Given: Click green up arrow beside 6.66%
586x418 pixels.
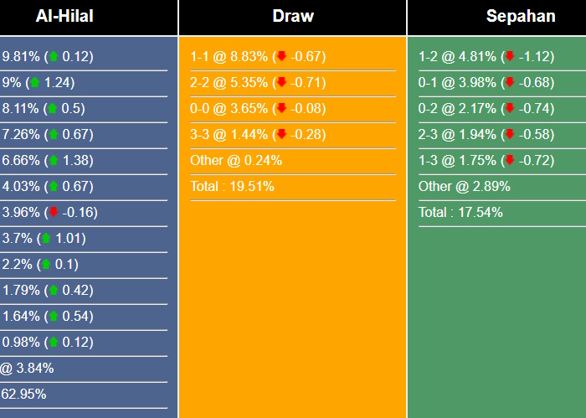Looking at the screenshot, I should coord(54,160).
